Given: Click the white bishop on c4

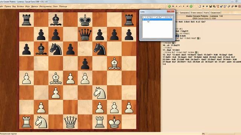Looking at the screenshot, I should pos(56,78).
